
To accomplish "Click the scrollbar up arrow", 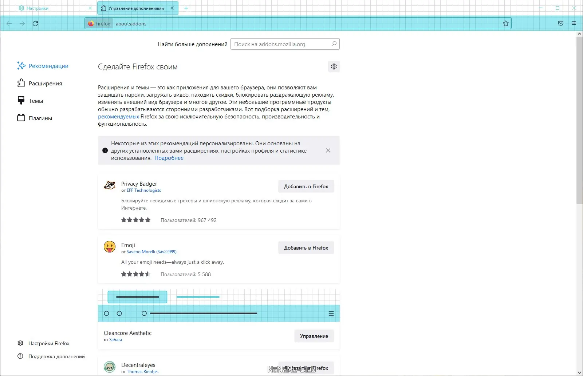I will tap(579, 34).
